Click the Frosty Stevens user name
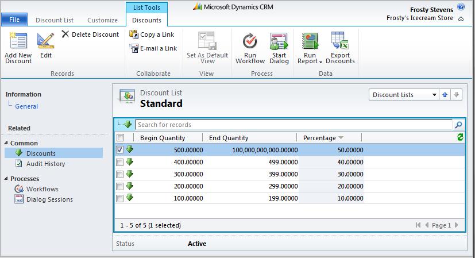 click(431, 10)
